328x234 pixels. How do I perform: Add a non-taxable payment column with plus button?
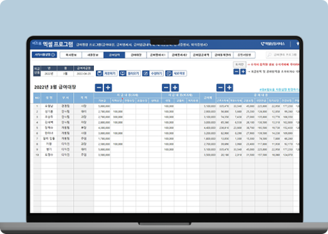pos(175,88)
